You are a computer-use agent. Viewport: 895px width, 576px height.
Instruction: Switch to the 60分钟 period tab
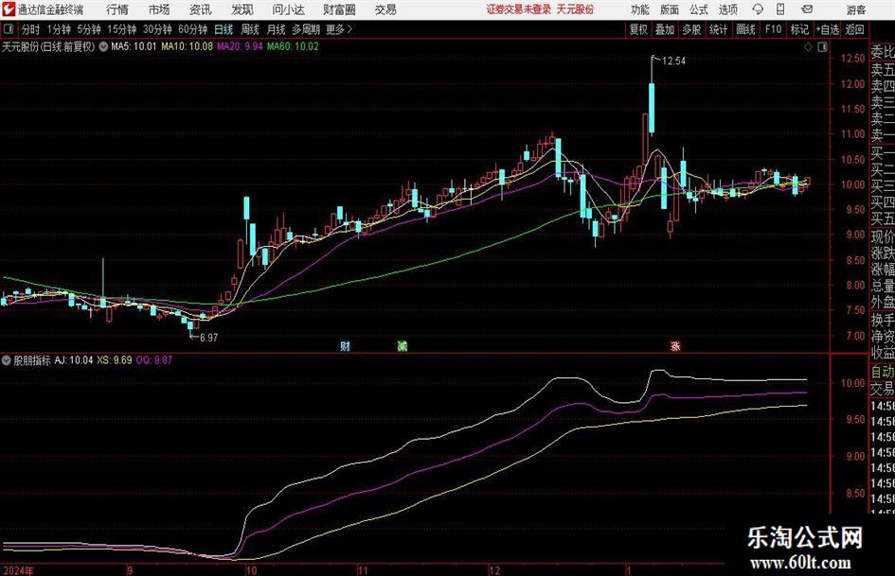[192, 29]
